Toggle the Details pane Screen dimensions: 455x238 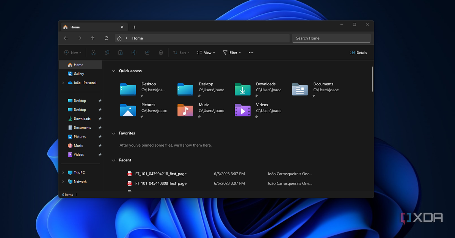(358, 53)
